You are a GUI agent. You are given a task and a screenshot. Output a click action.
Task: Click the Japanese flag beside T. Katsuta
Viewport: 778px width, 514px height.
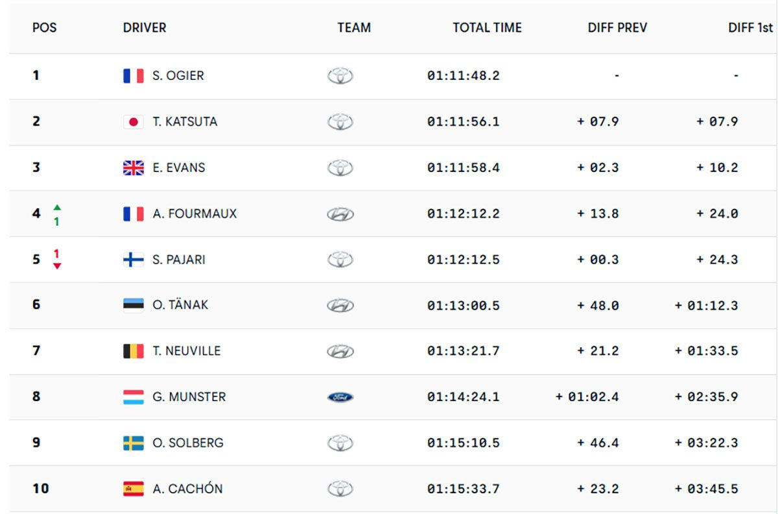[x=134, y=122]
